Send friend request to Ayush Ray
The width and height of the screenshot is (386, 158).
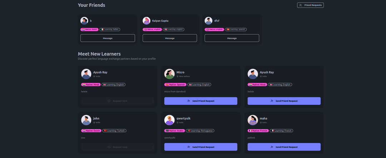point(284,101)
